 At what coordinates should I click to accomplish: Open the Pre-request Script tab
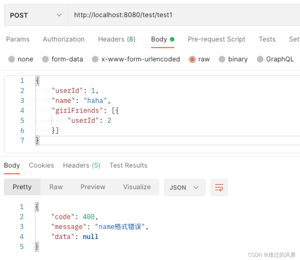216,39
